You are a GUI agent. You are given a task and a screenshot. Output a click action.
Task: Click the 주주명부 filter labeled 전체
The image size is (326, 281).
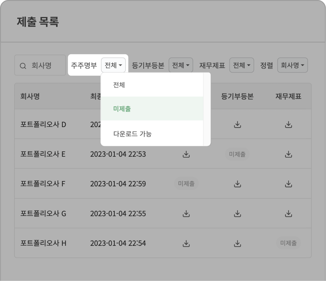pyautogui.click(x=113, y=65)
